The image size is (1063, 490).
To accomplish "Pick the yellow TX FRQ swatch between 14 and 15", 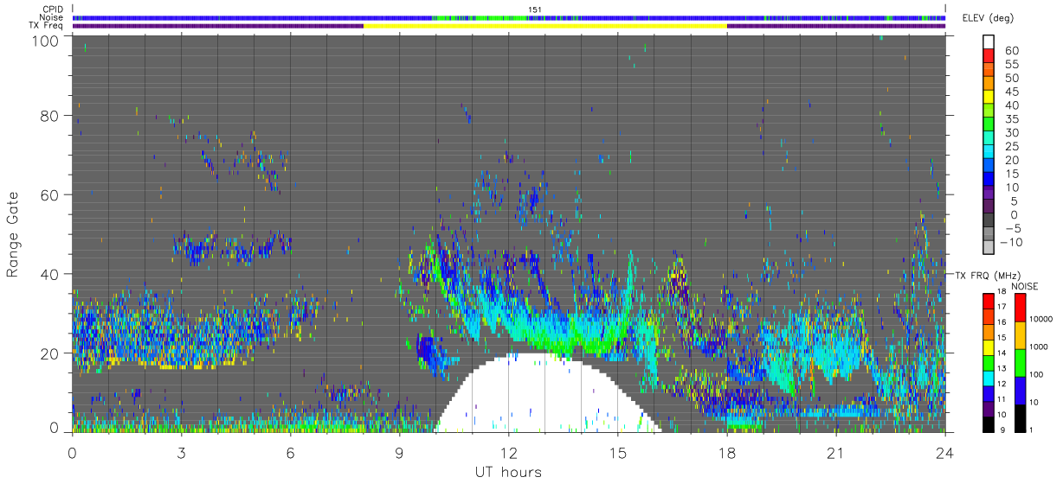I will [x=989, y=347].
